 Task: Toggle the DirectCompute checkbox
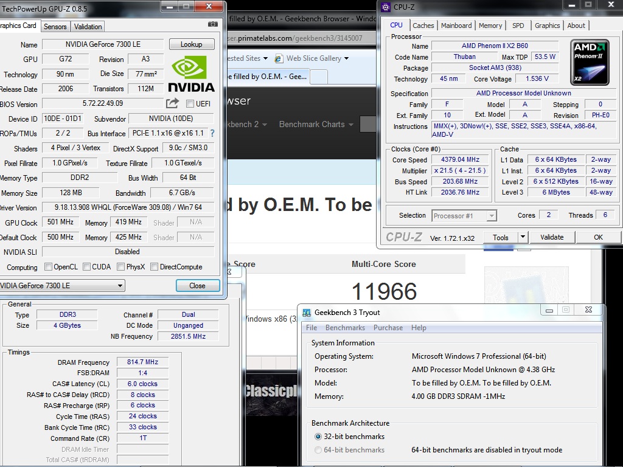point(154,266)
